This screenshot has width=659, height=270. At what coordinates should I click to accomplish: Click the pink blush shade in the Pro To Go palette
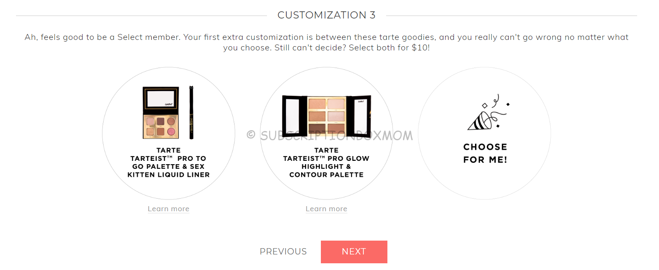(x=171, y=131)
